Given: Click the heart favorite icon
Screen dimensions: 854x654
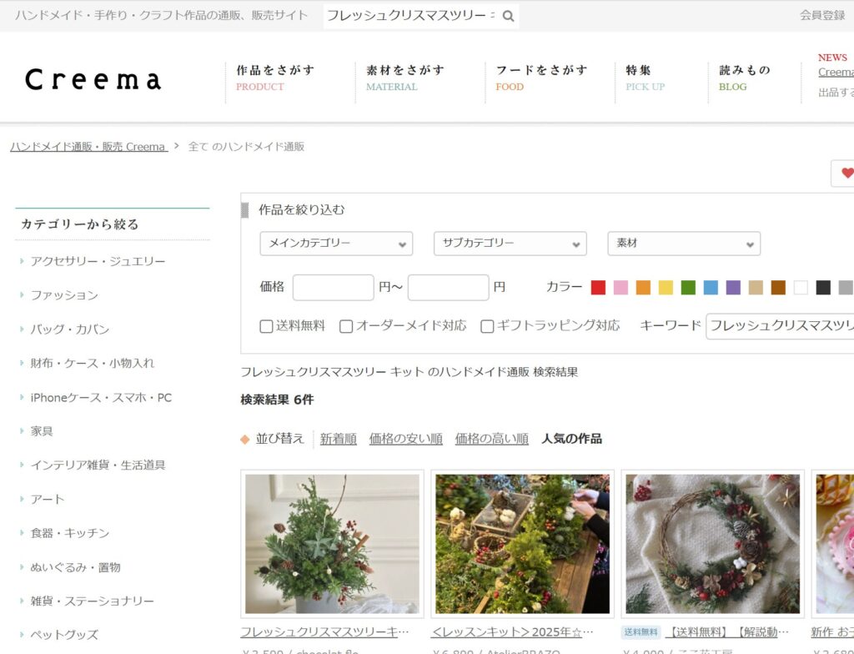Looking at the screenshot, I should 846,174.
